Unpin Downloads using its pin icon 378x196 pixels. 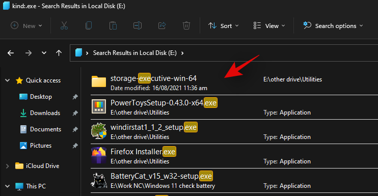[x=75, y=113]
